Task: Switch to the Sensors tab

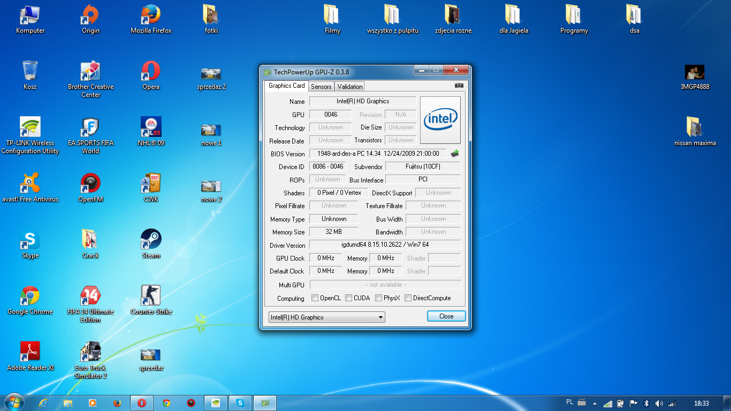Action: click(x=321, y=87)
